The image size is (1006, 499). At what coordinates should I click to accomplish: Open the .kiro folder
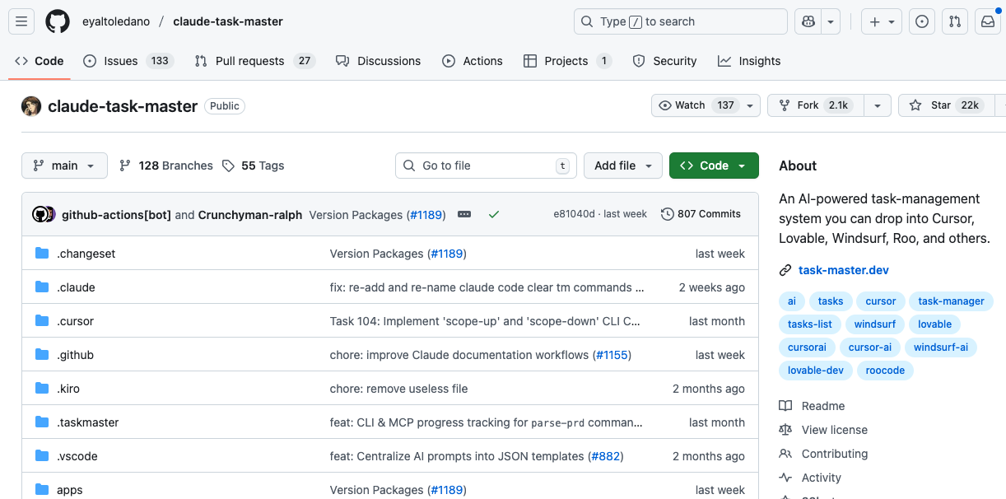click(x=69, y=389)
